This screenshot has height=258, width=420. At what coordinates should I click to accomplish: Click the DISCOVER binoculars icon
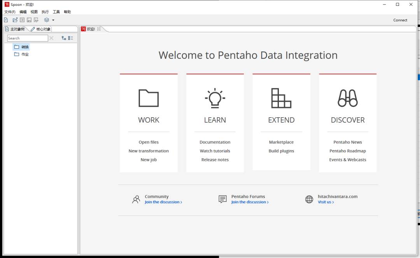pyautogui.click(x=348, y=98)
